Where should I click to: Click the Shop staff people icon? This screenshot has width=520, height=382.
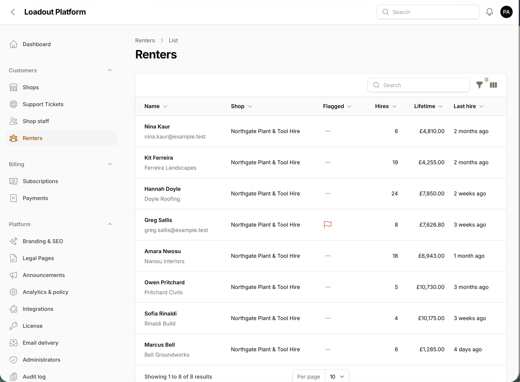tap(13, 121)
